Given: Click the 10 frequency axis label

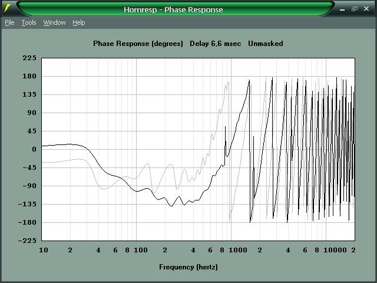Looking at the screenshot, I should point(44,250).
